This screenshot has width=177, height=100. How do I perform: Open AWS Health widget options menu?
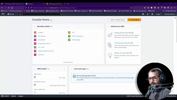tap(64, 69)
